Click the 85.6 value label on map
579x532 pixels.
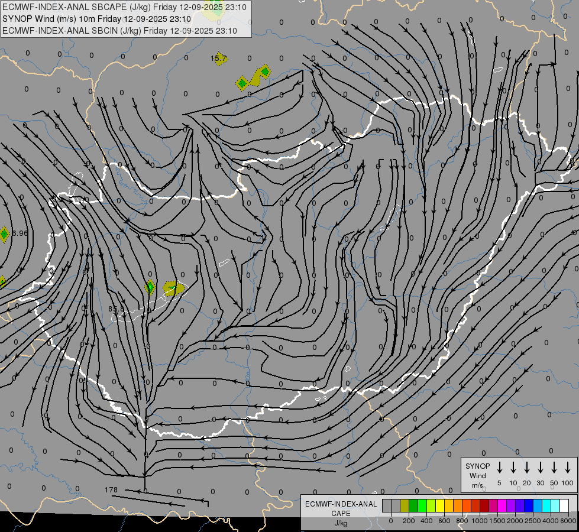pos(117,309)
